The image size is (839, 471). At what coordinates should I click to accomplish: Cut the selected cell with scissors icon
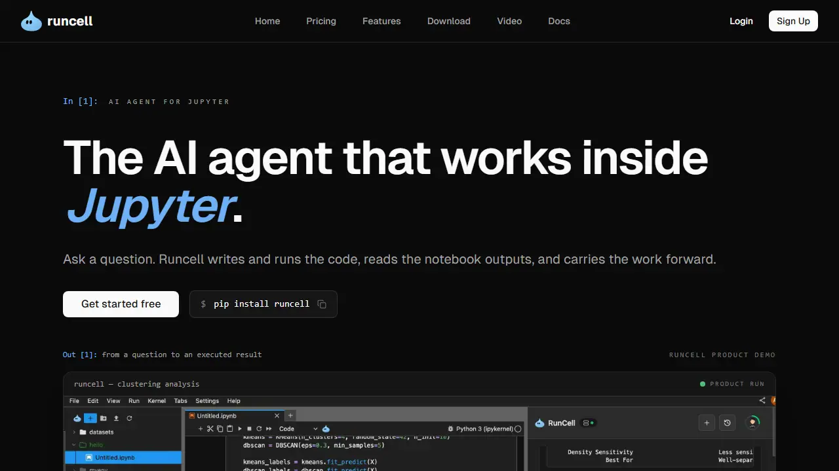point(210,428)
